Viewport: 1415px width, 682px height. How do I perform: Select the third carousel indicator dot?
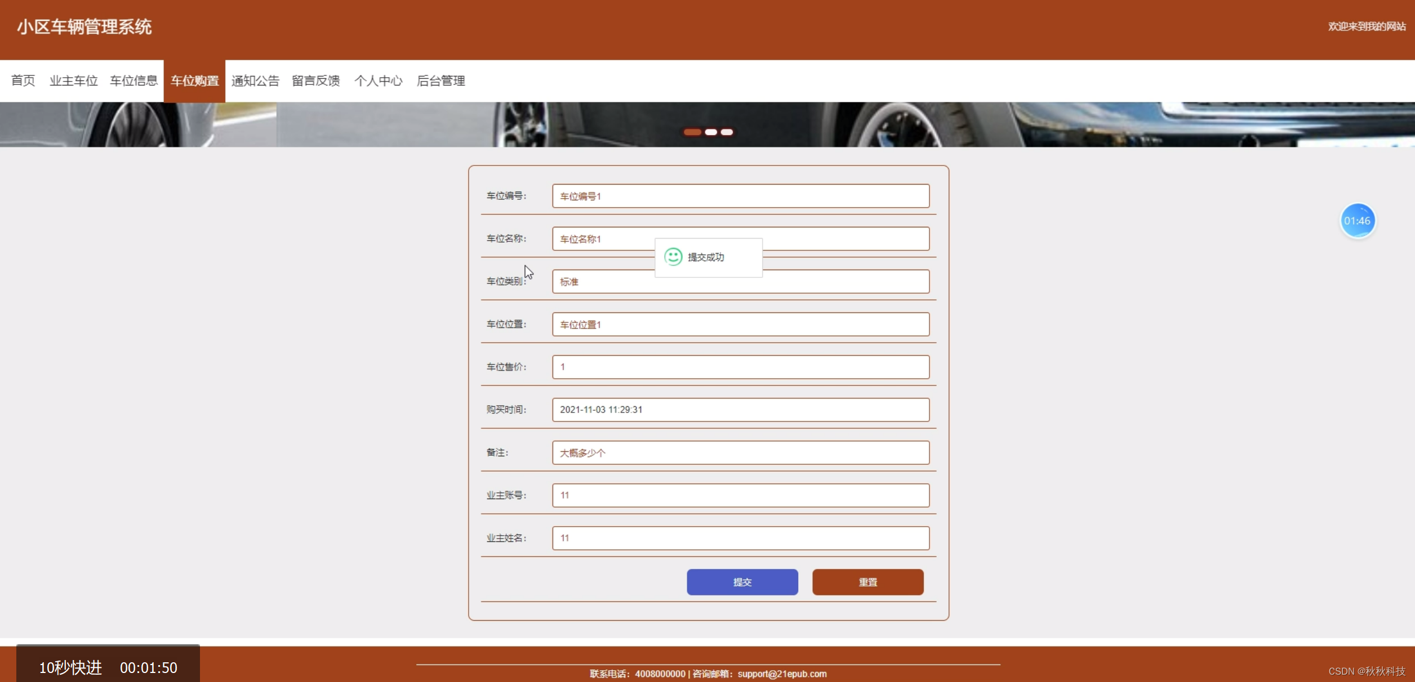tap(727, 132)
